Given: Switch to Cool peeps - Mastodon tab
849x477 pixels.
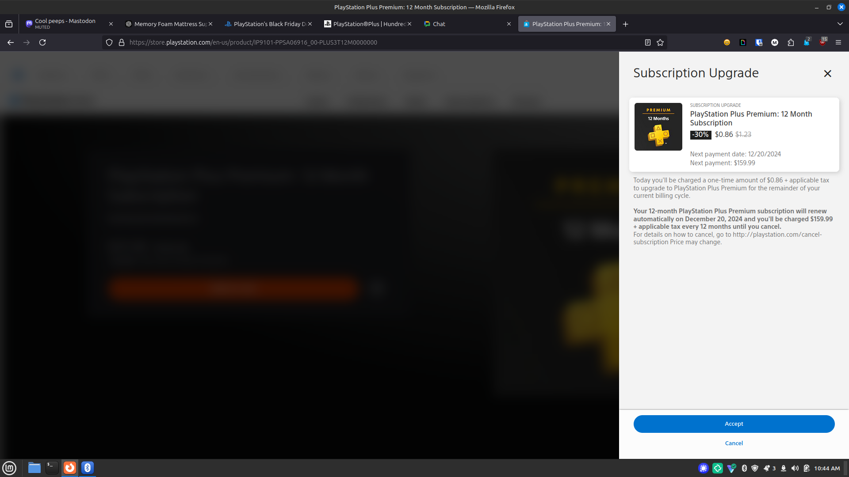Looking at the screenshot, I should pos(65,24).
